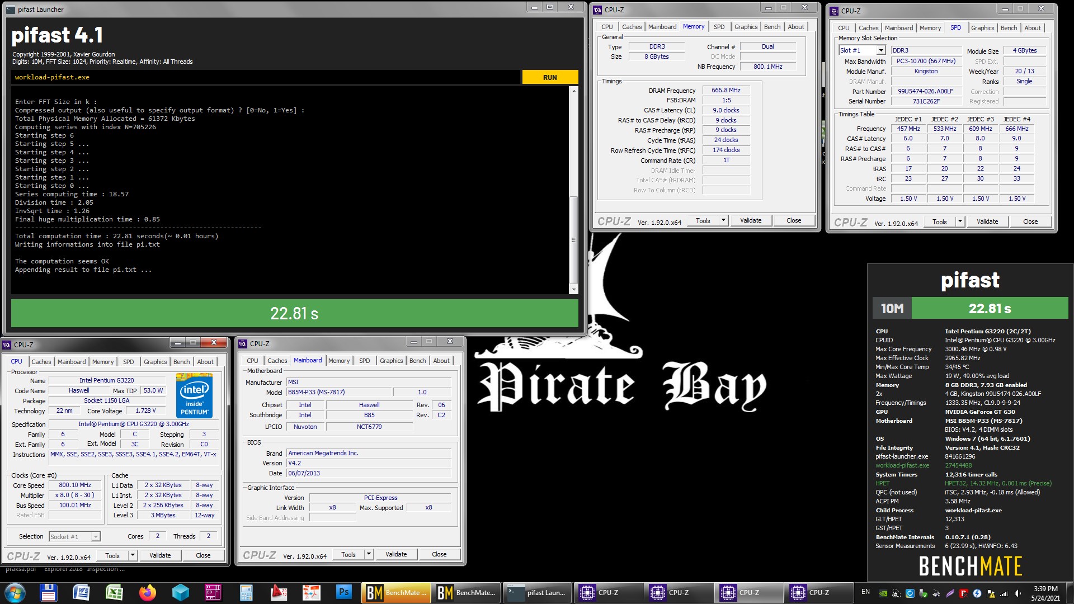Click the red F tray icon
Viewport: 1074px width, 604px height.
point(964,593)
